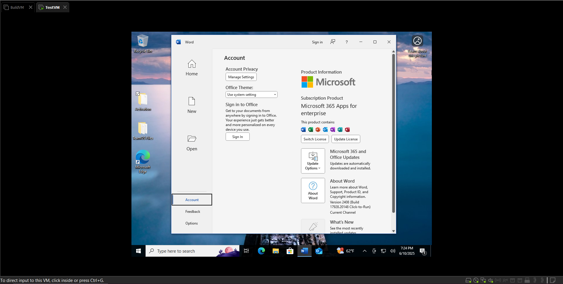Launch Microsoft Edge from the taskbar
This screenshot has height=284, width=563.
click(261, 251)
